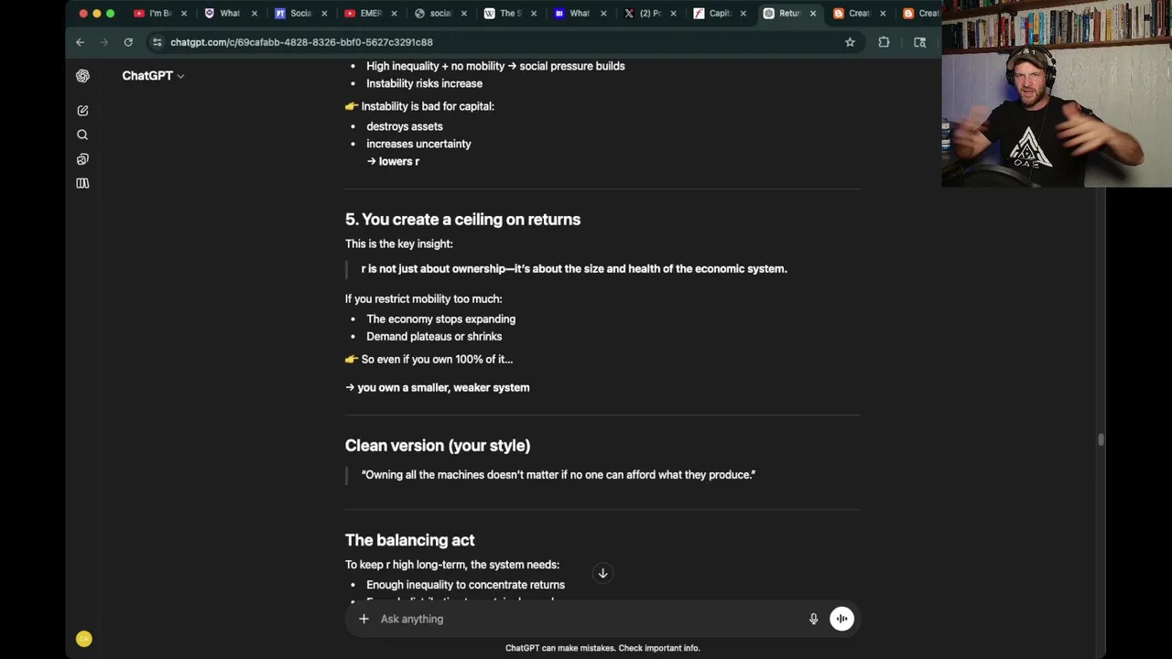Expand the ChatGPT model dropdown
This screenshot has height=659, width=1172.
[x=153, y=76]
